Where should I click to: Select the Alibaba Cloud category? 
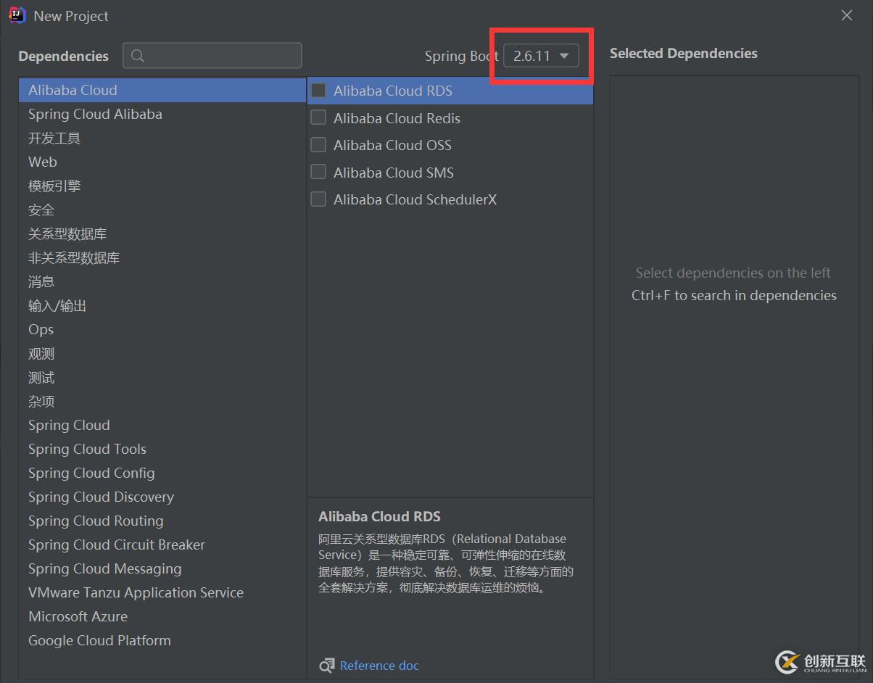coord(162,90)
